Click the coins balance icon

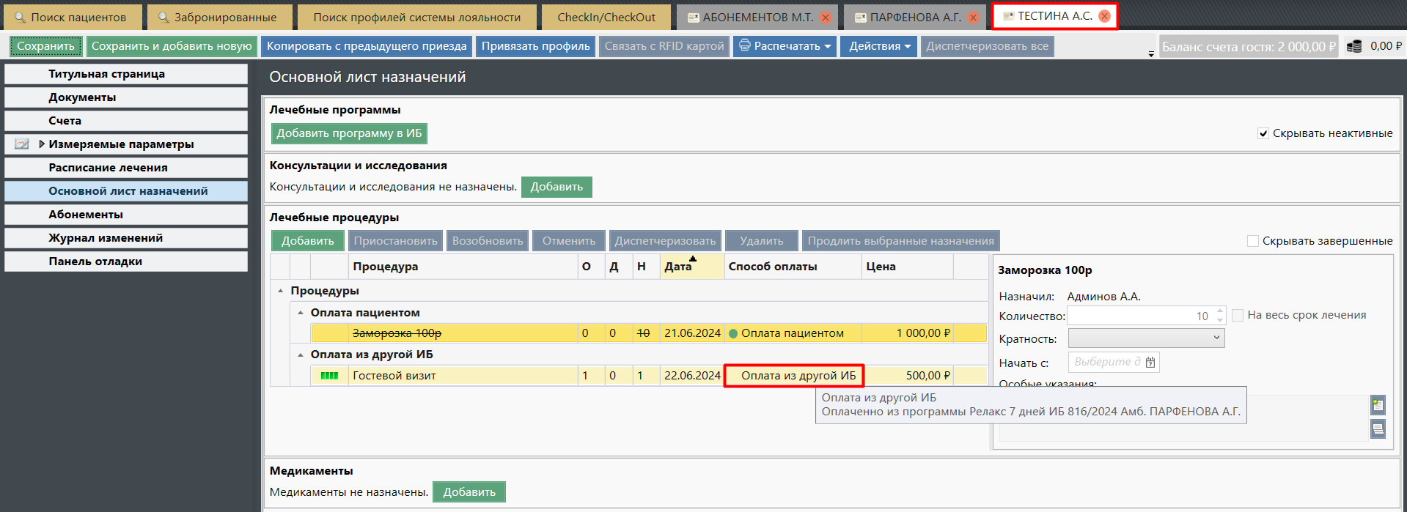pos(1353,46)
